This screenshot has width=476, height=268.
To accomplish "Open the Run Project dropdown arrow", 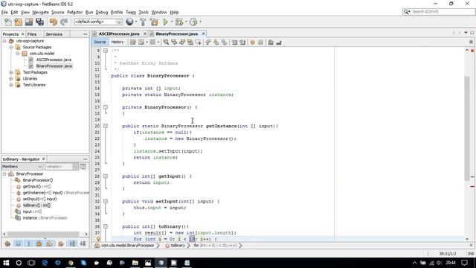I will [172, 22].
